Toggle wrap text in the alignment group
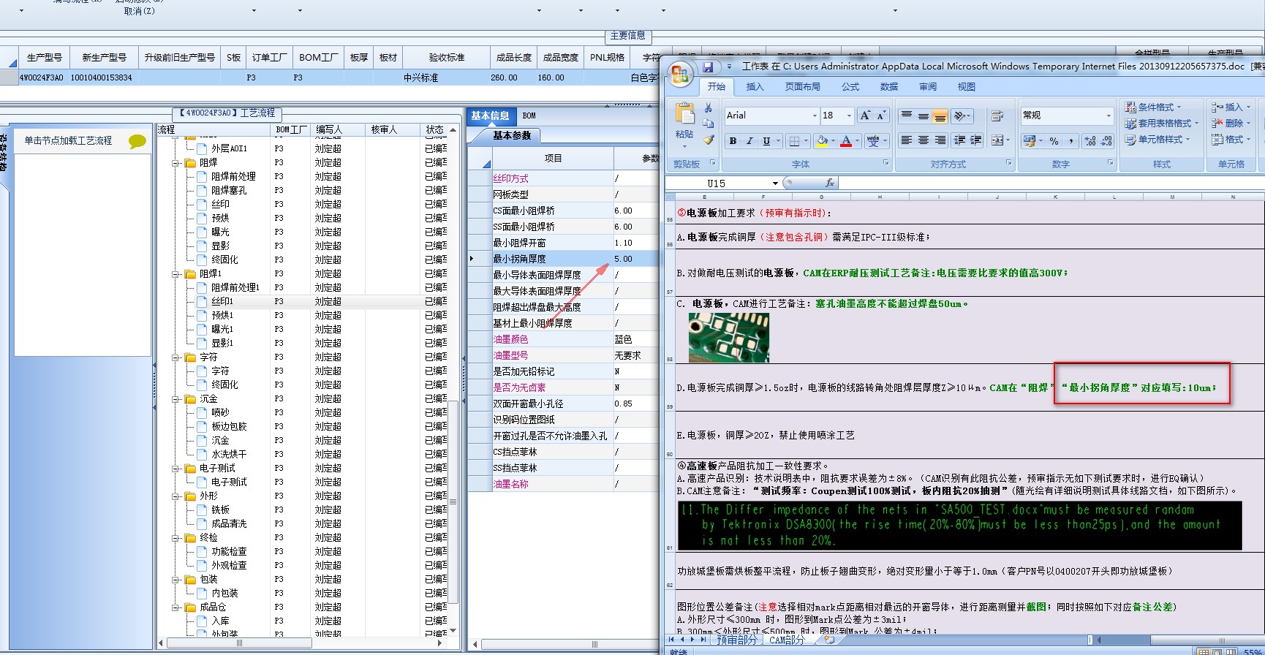 click(997, 116)
